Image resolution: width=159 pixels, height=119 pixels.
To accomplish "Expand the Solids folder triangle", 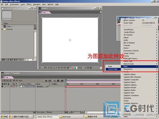I will click(2, 29).
